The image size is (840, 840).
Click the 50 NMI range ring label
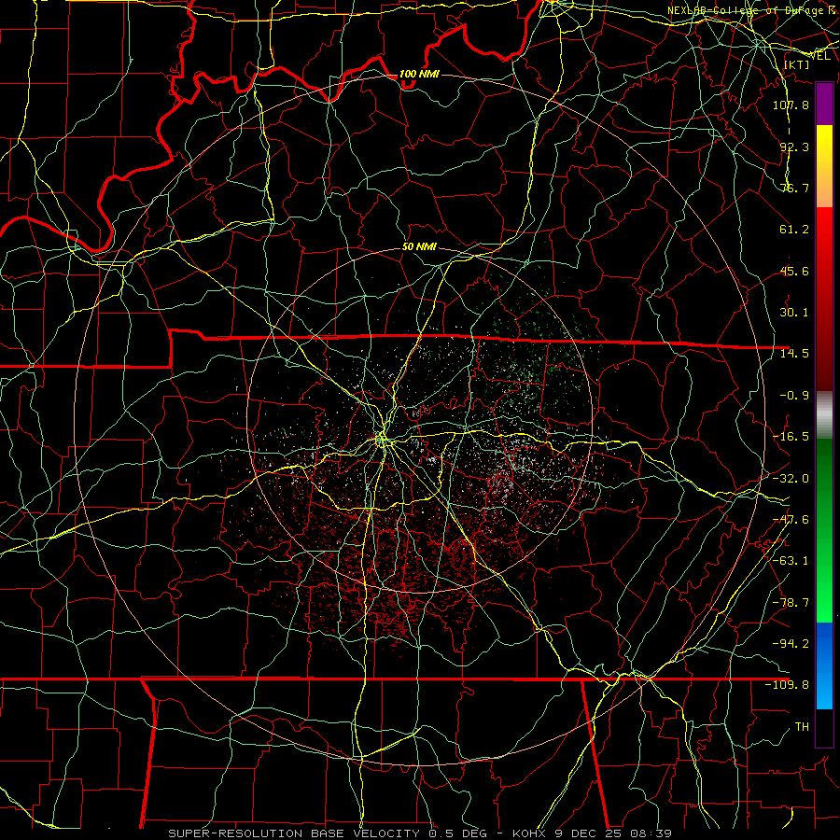tap(419, 246)
